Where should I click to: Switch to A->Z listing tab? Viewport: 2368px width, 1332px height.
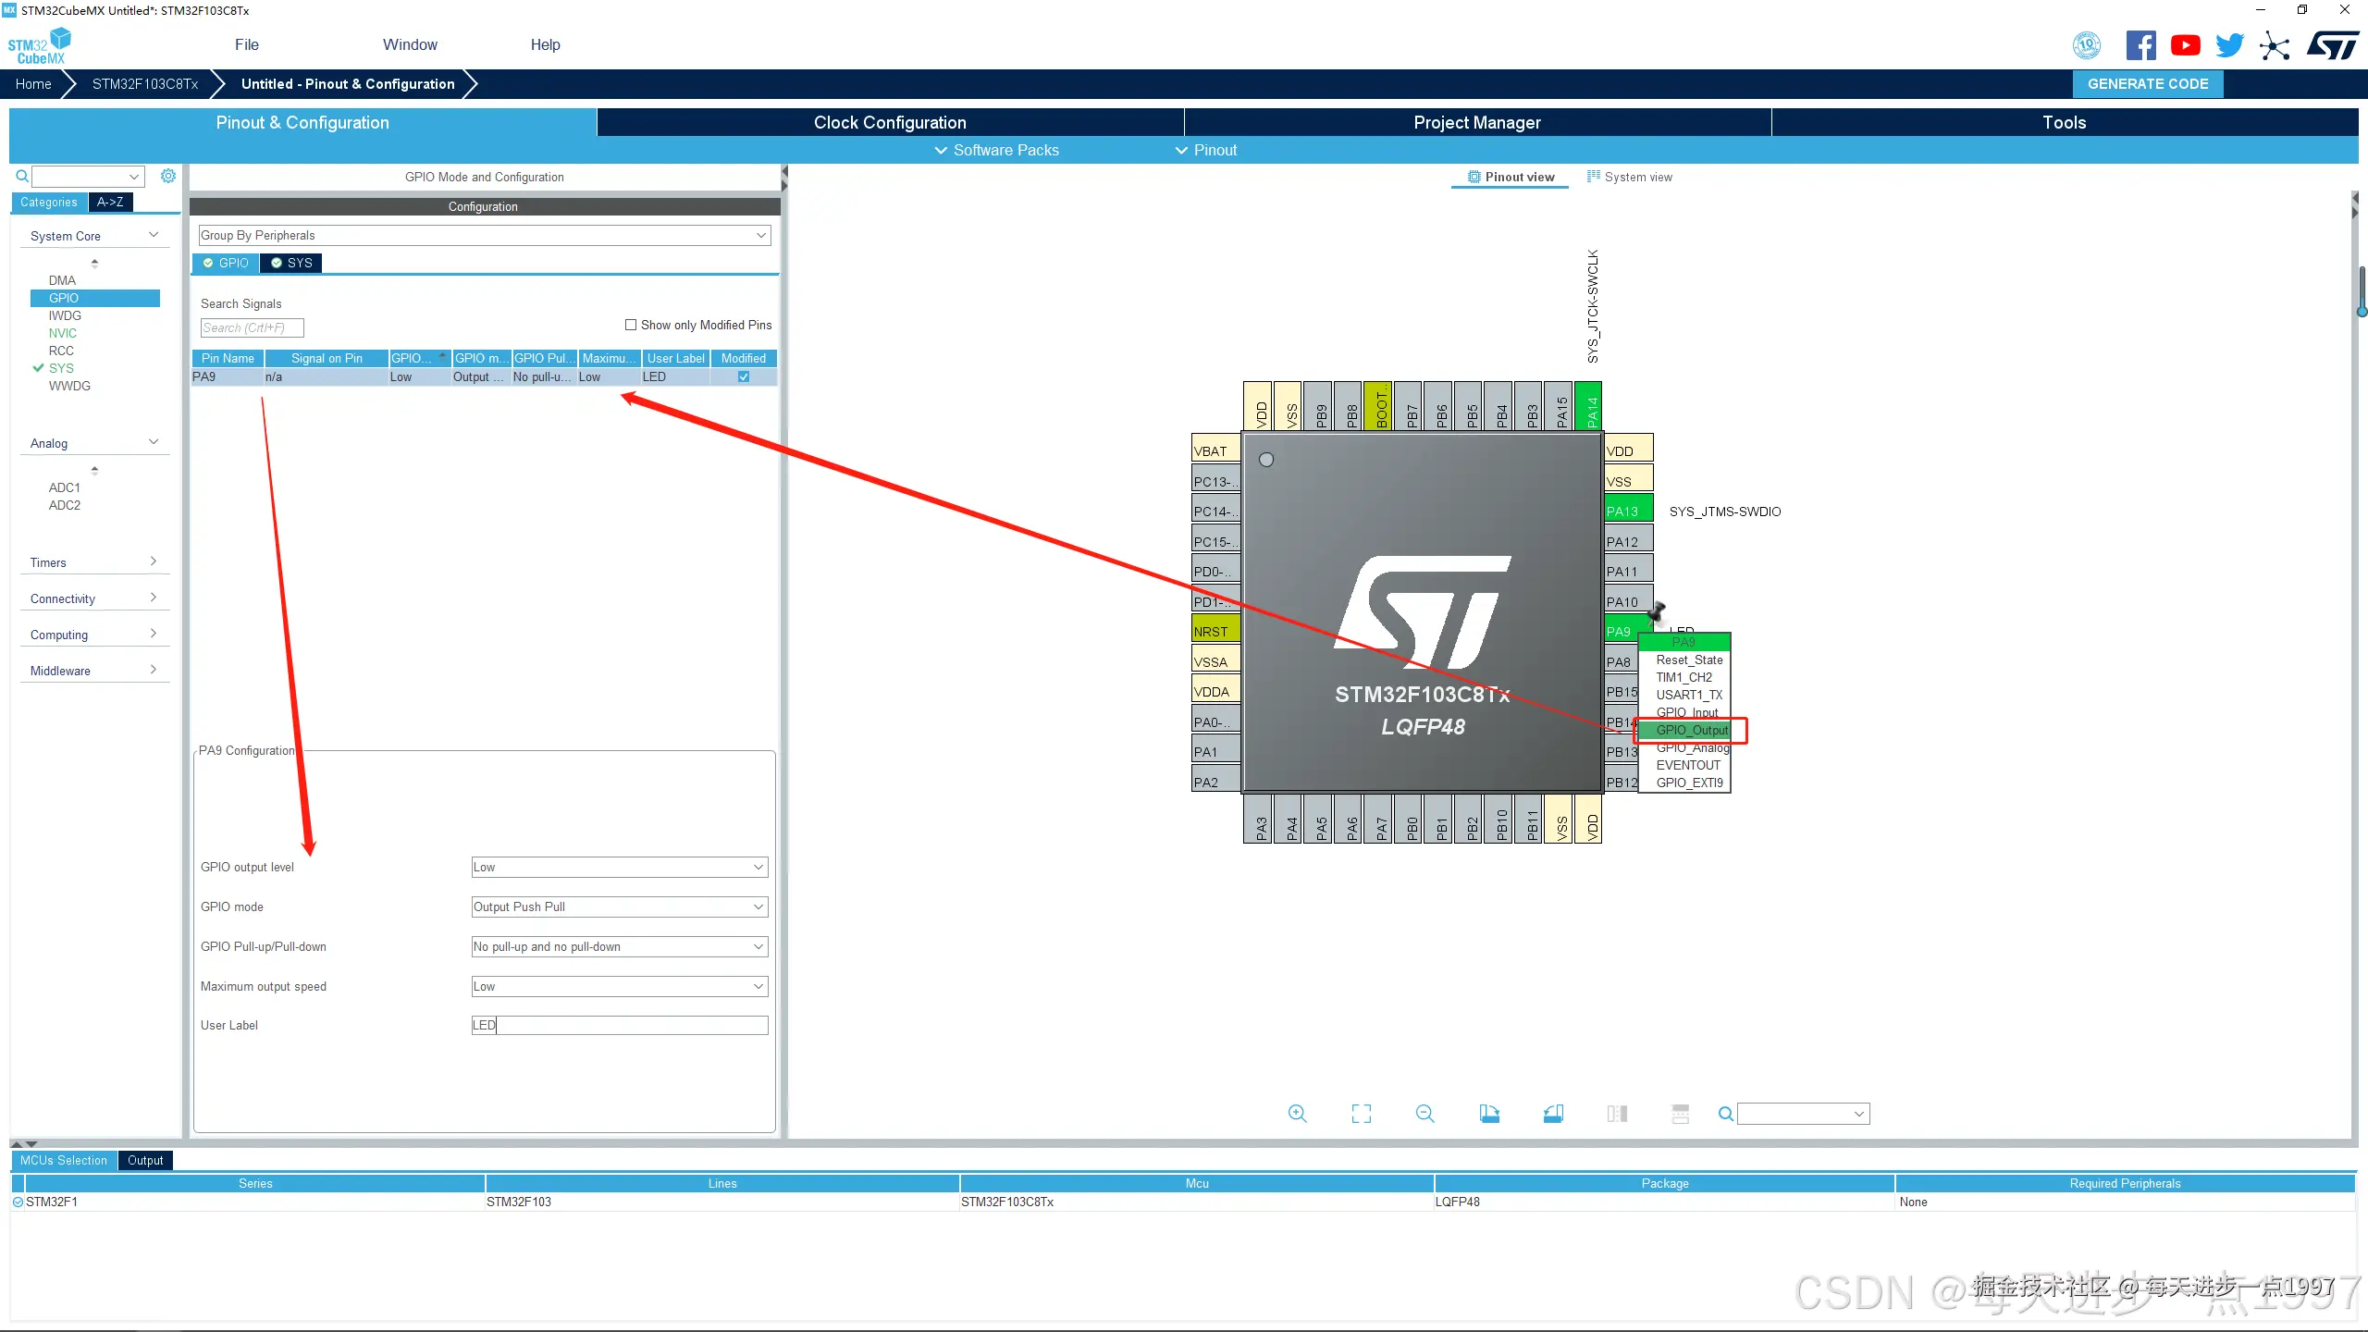tap(110, 202)
